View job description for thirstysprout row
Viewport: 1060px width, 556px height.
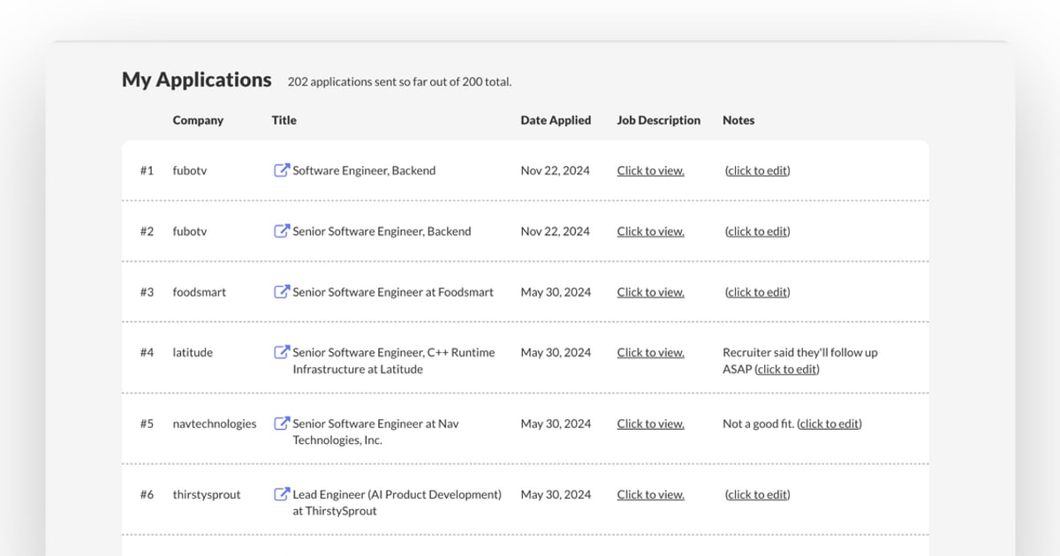point(651,494)
